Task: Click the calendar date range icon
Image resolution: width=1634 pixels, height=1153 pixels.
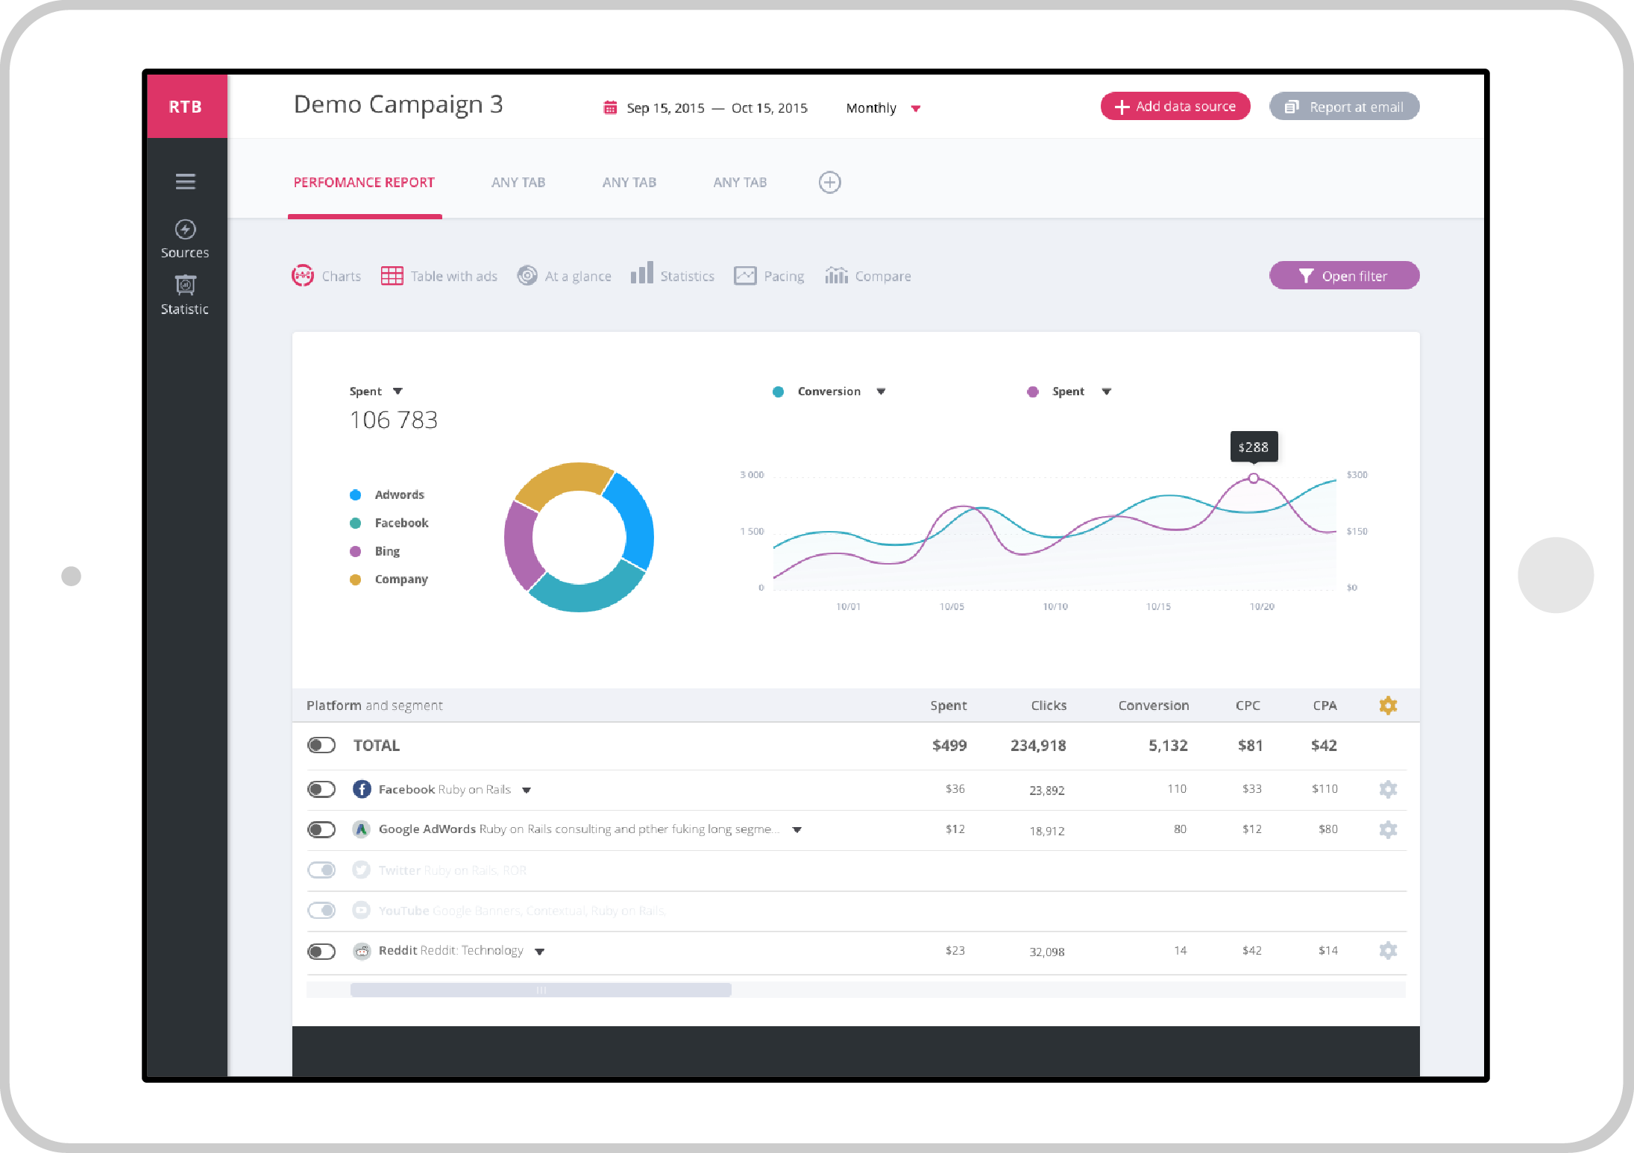Action: click(x=610, y=108)
